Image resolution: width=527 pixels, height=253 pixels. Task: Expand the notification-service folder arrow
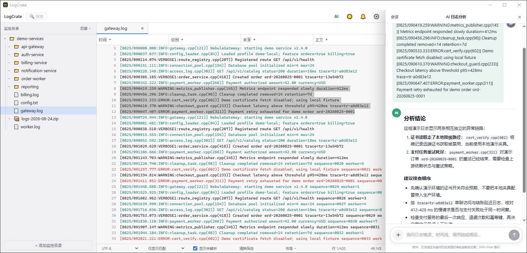9,71
